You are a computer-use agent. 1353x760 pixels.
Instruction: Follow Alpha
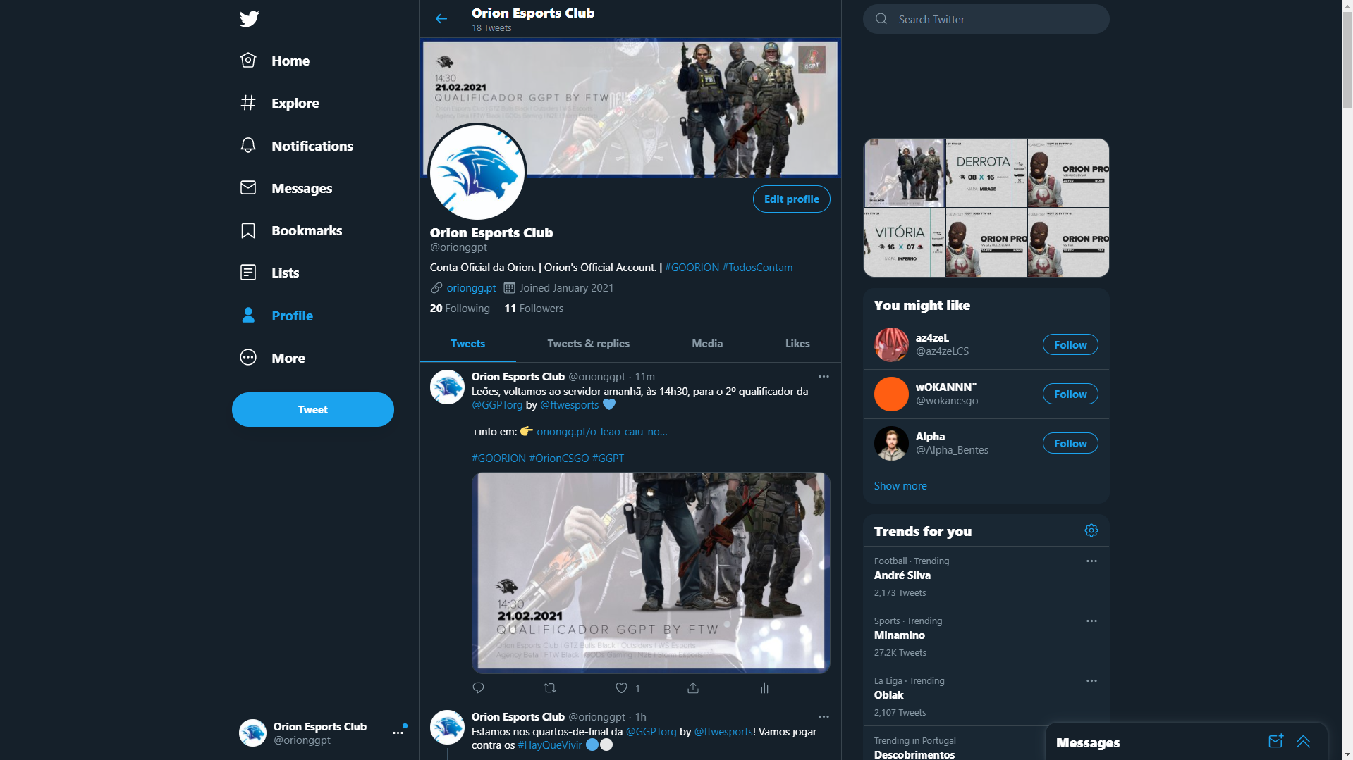[1070, 444]
